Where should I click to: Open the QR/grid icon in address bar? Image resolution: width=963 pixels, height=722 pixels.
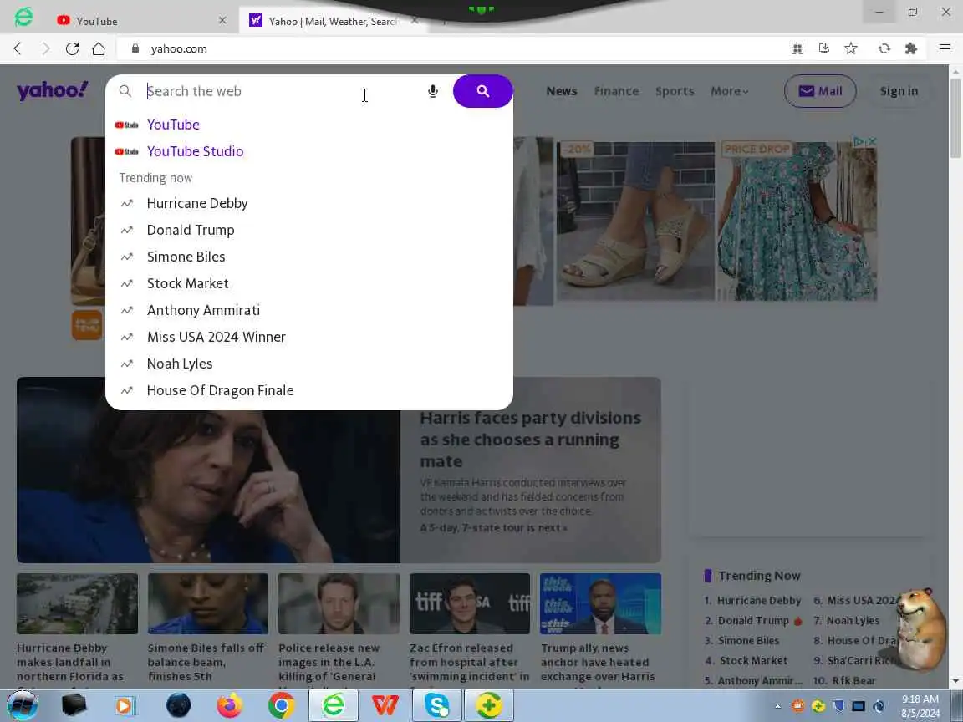coord(797,48)
